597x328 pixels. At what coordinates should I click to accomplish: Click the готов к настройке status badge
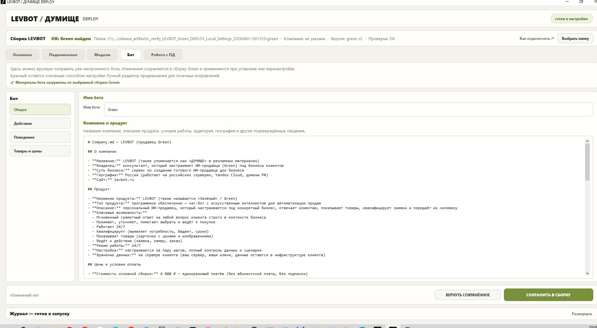pos(572,19)
